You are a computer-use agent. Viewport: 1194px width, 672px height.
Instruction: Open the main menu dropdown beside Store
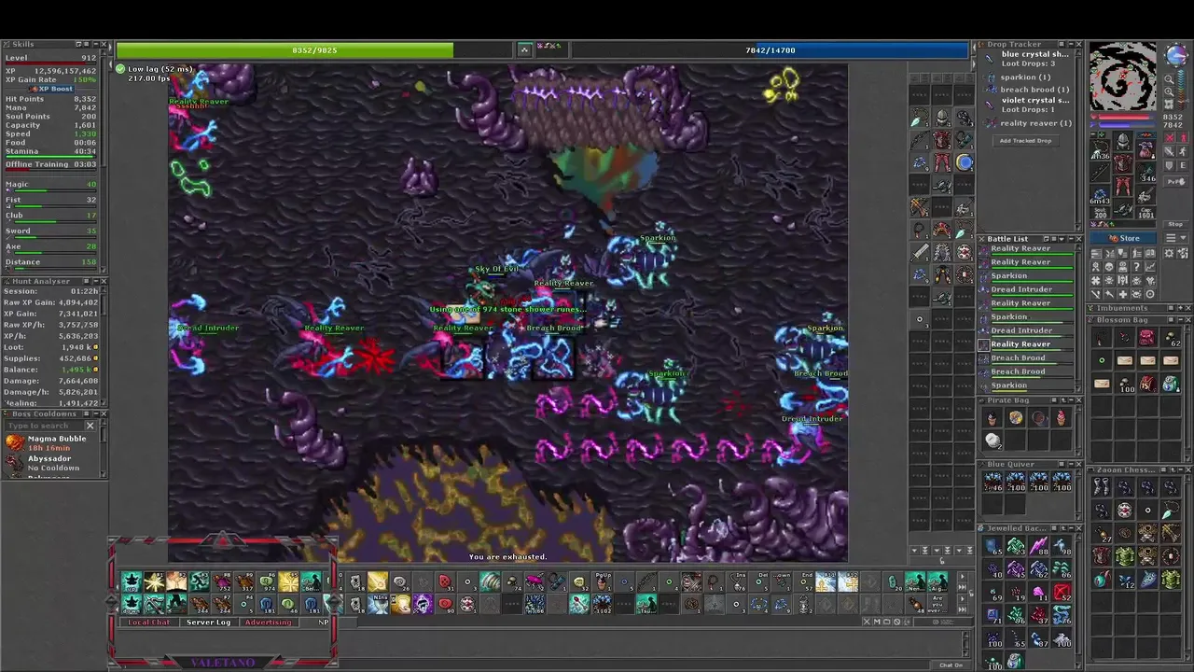[x=1175, y=238]
